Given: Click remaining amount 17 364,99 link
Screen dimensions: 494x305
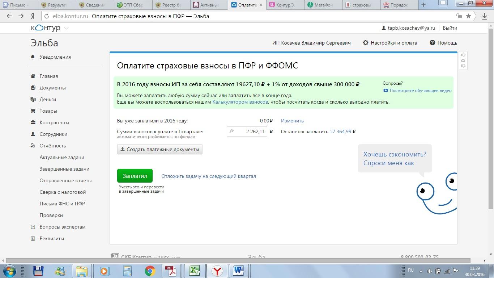Looking at the screenshot, I should [340, 131].
